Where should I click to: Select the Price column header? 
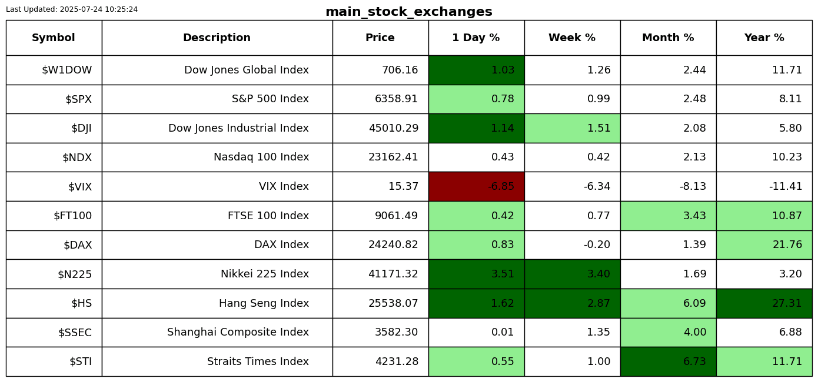point(380,38)
